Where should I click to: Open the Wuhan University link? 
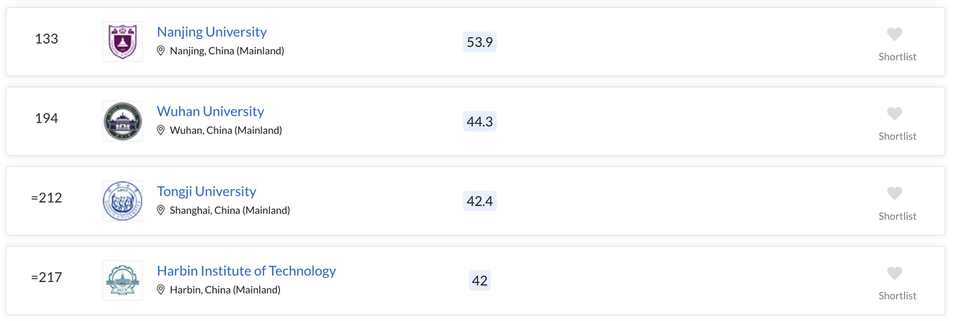[x=210, y=111]
